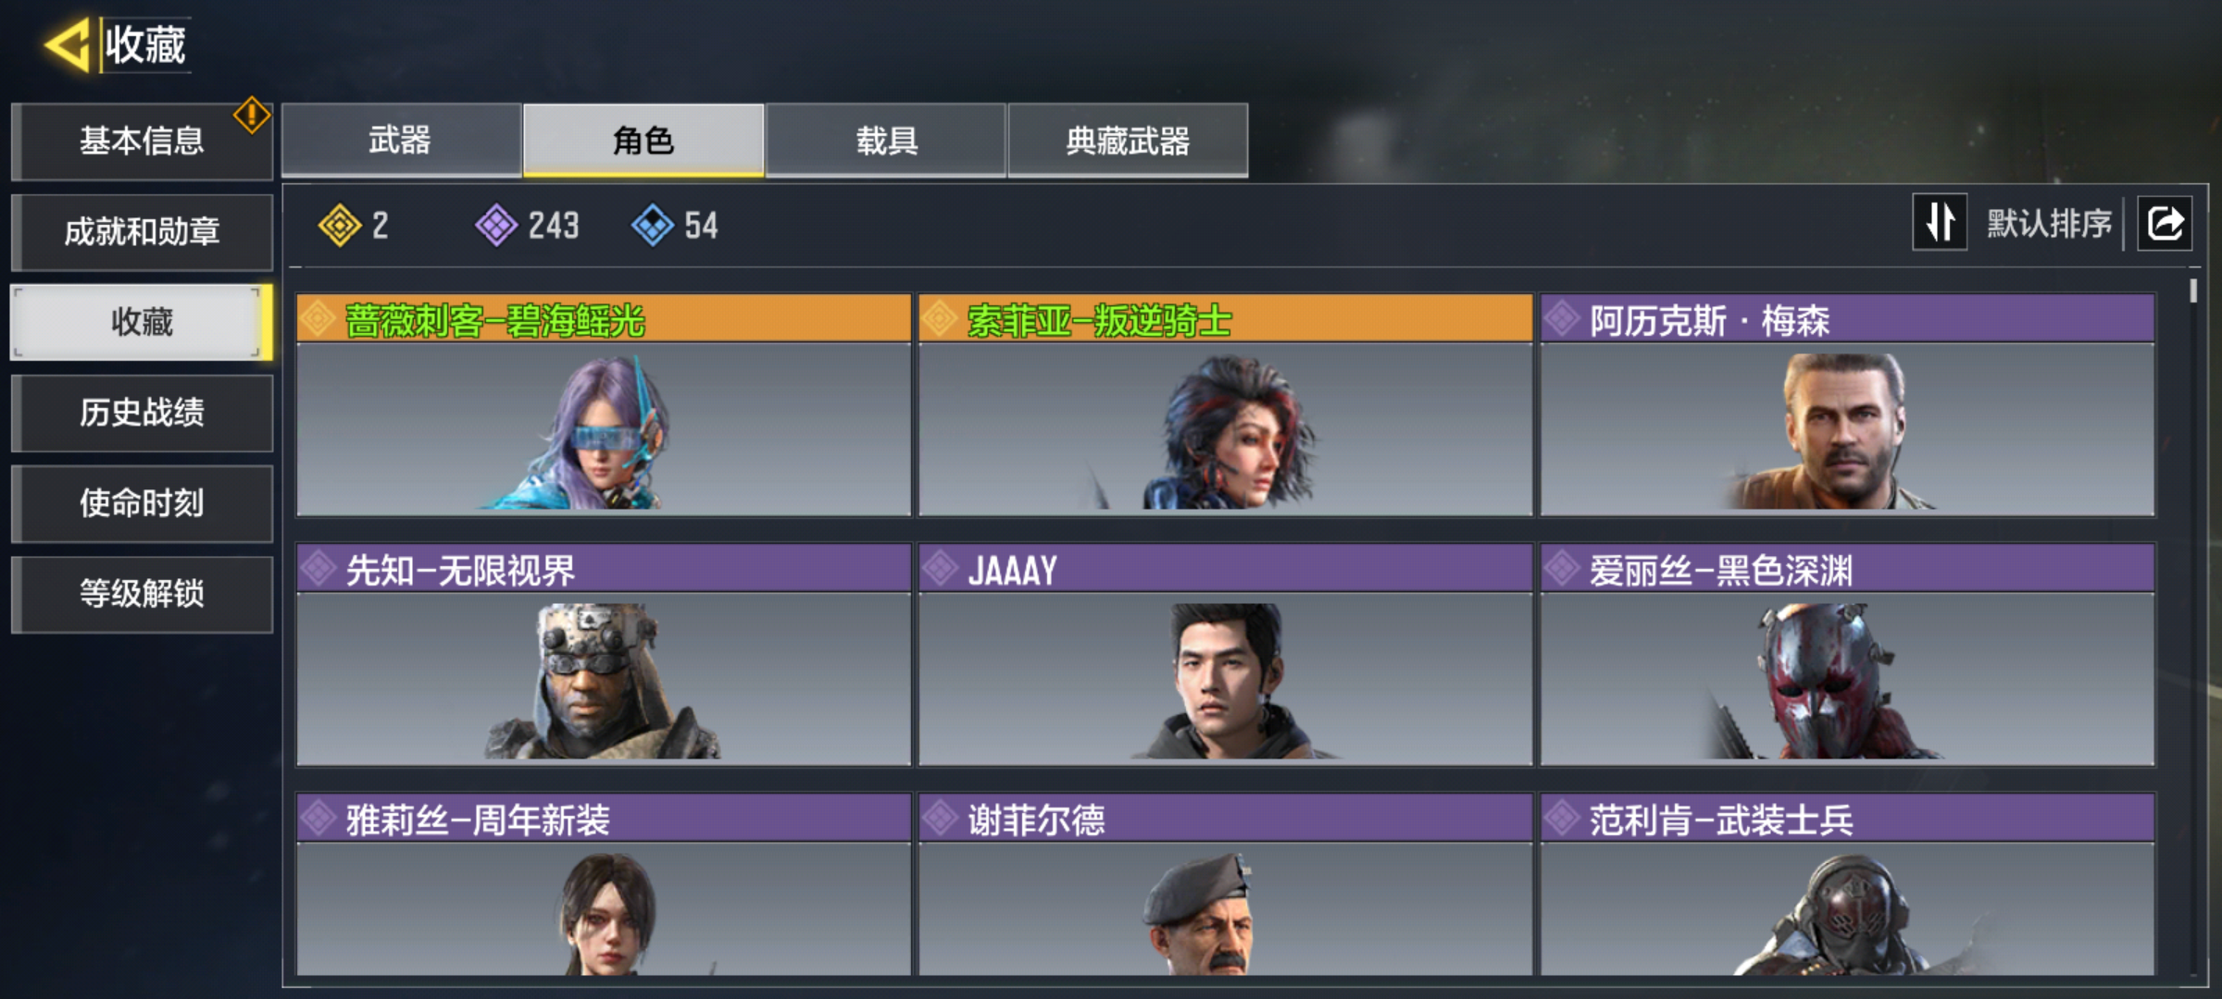
Task: Open 历史战绩 in sidebar
Action: click(x=142, y=413)
